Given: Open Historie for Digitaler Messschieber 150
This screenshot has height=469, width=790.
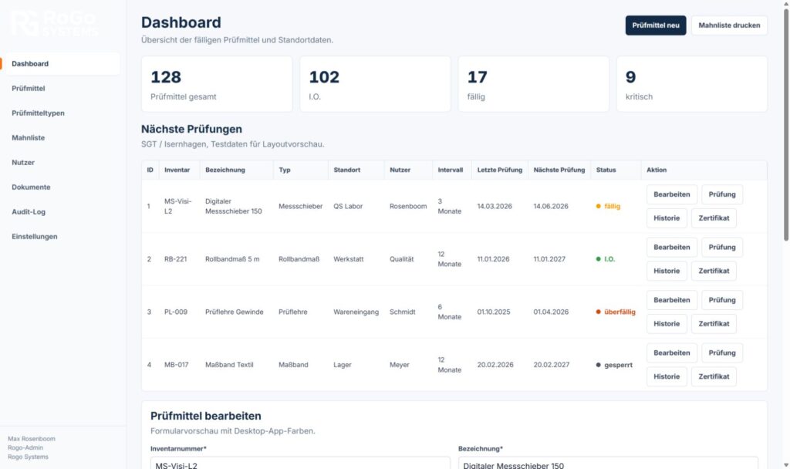Looking at the screenshot, I should point(667,218).
